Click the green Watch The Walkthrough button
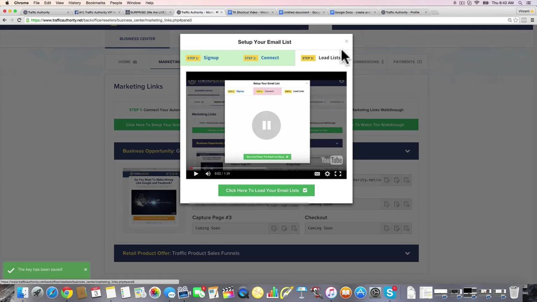This screenshot has height=302, width=537. (x=386, y=125)
